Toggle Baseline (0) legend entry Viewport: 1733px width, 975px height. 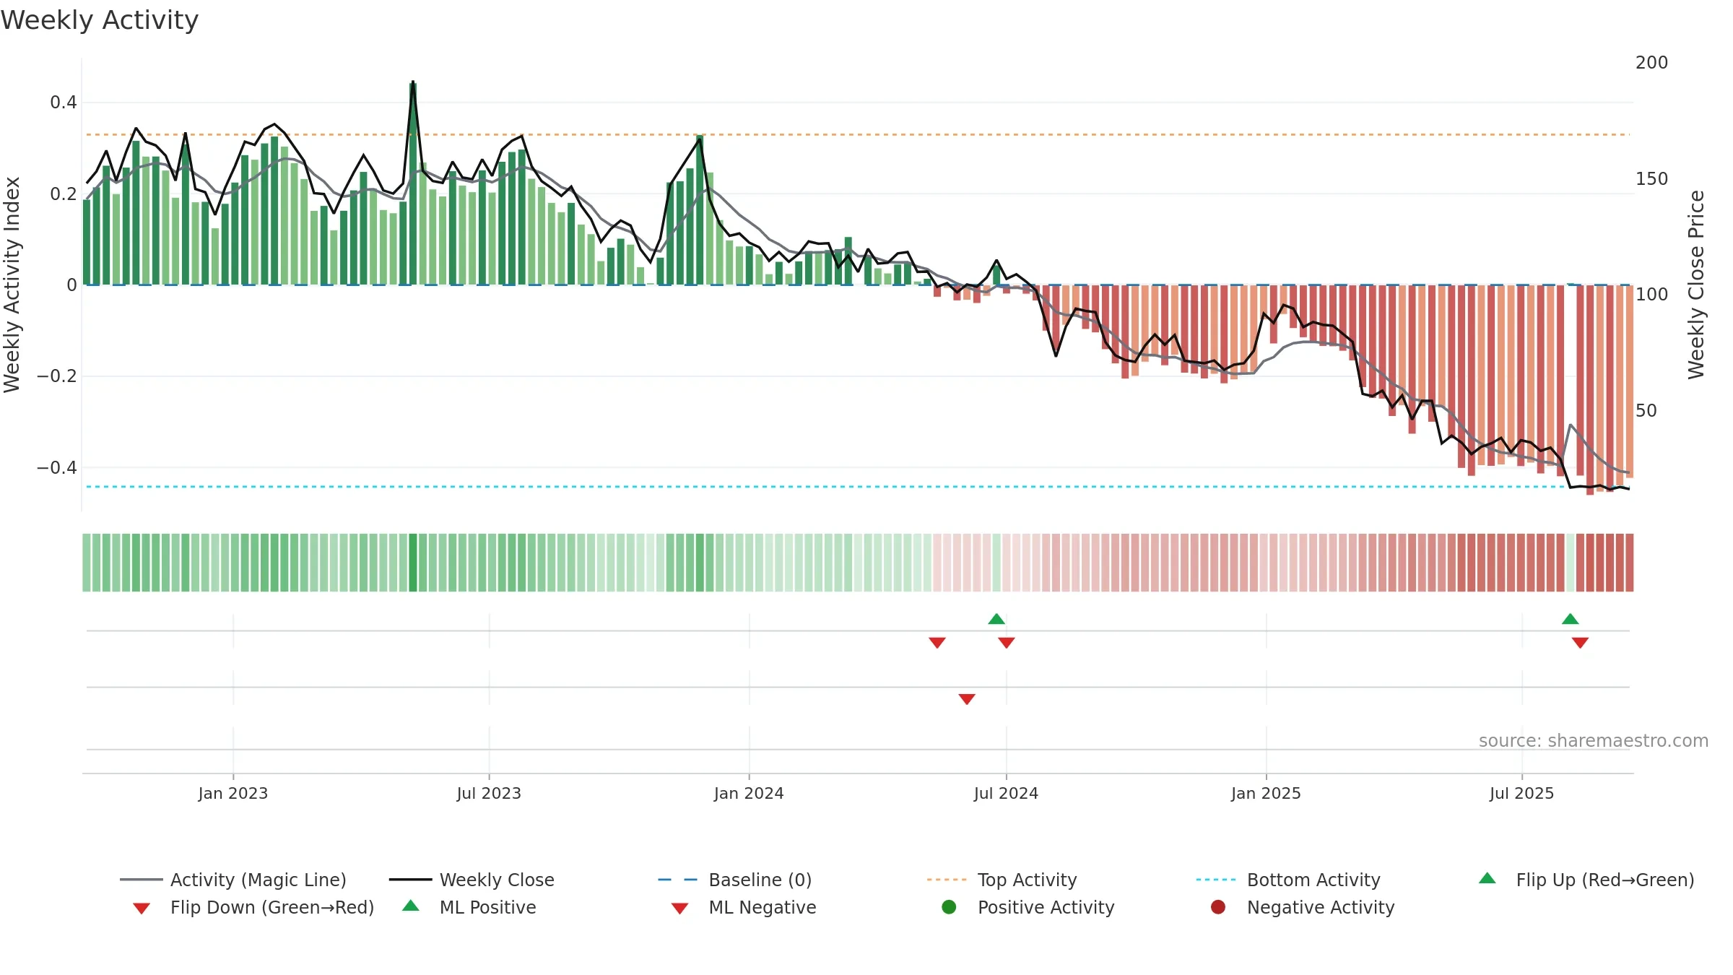point(735,880)
